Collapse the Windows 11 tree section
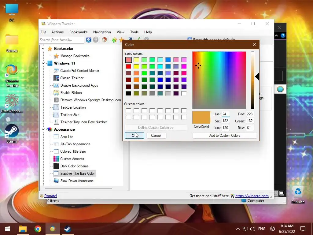This screenshot has height=235, width=313. 43,63
